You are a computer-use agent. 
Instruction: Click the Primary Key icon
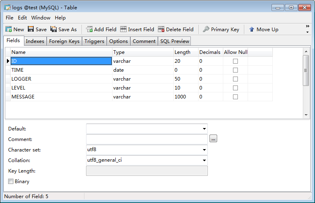click(206, 29)
